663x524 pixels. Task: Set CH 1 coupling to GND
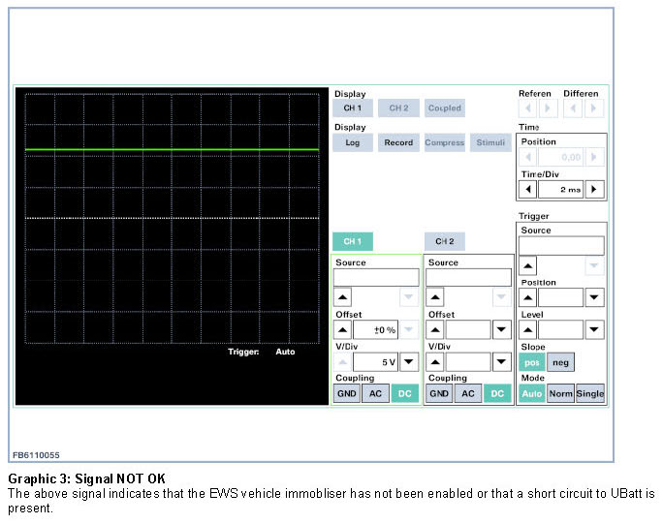point(346,393)
